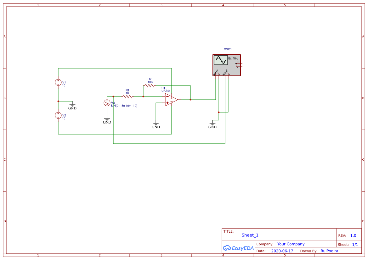Select the V3 sine wave source symbol

click(x=107, y=103)
